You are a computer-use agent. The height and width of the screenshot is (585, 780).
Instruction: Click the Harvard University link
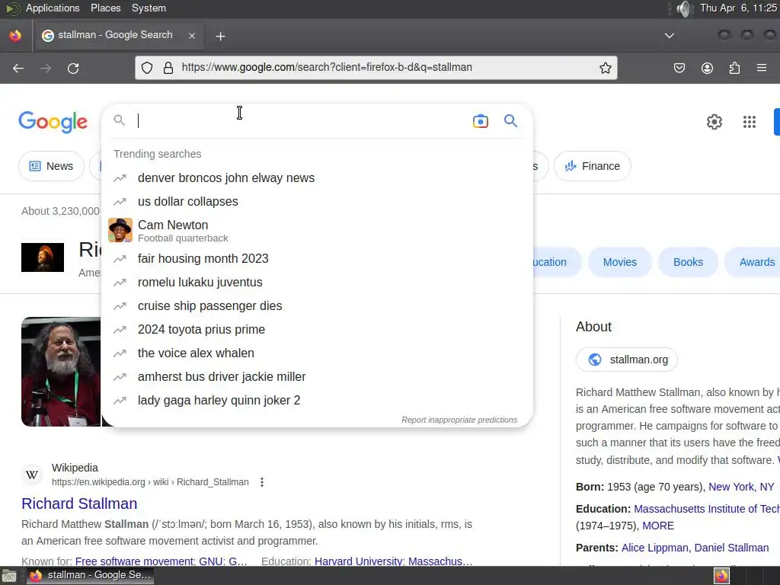358,561
